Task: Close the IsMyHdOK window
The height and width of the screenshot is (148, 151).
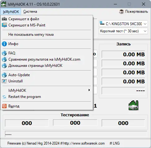Action: (144, 4)
